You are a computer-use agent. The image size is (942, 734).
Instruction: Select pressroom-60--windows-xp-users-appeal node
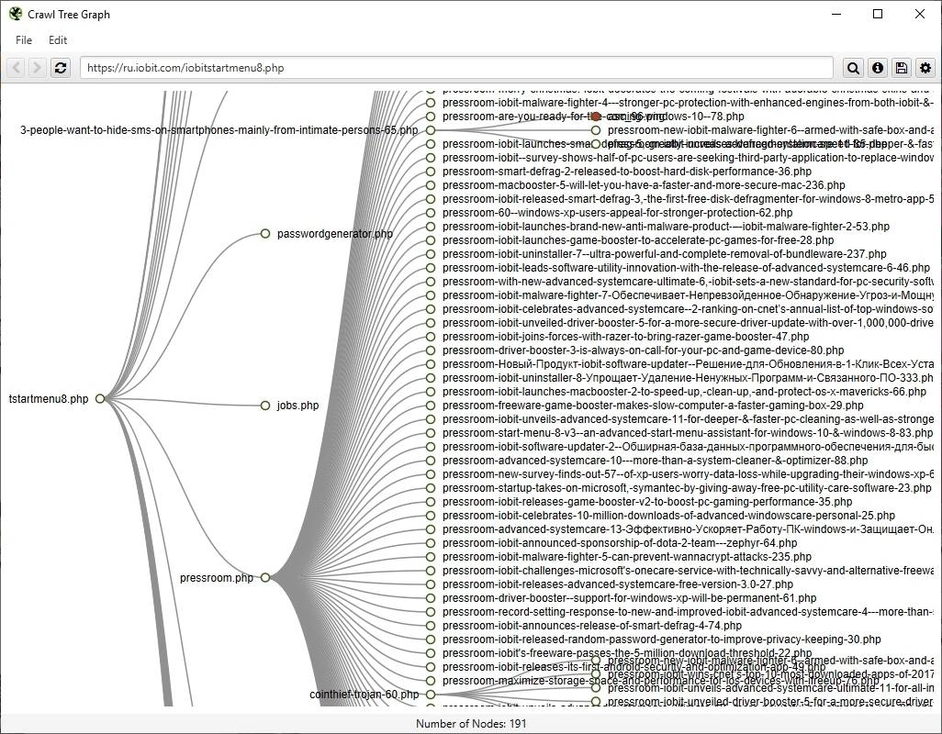(x=431, y=213)
